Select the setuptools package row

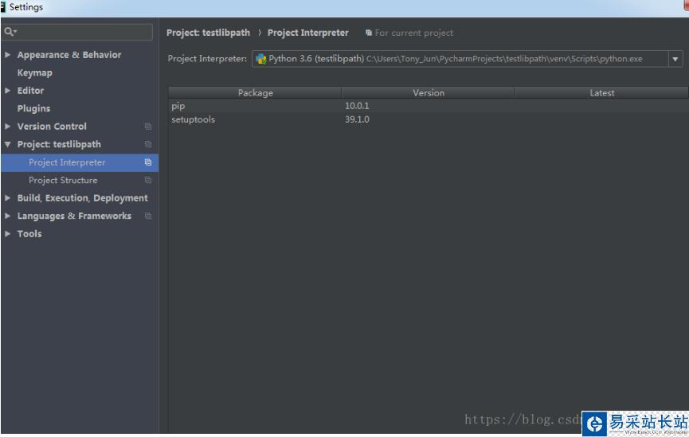pos(429,119)
